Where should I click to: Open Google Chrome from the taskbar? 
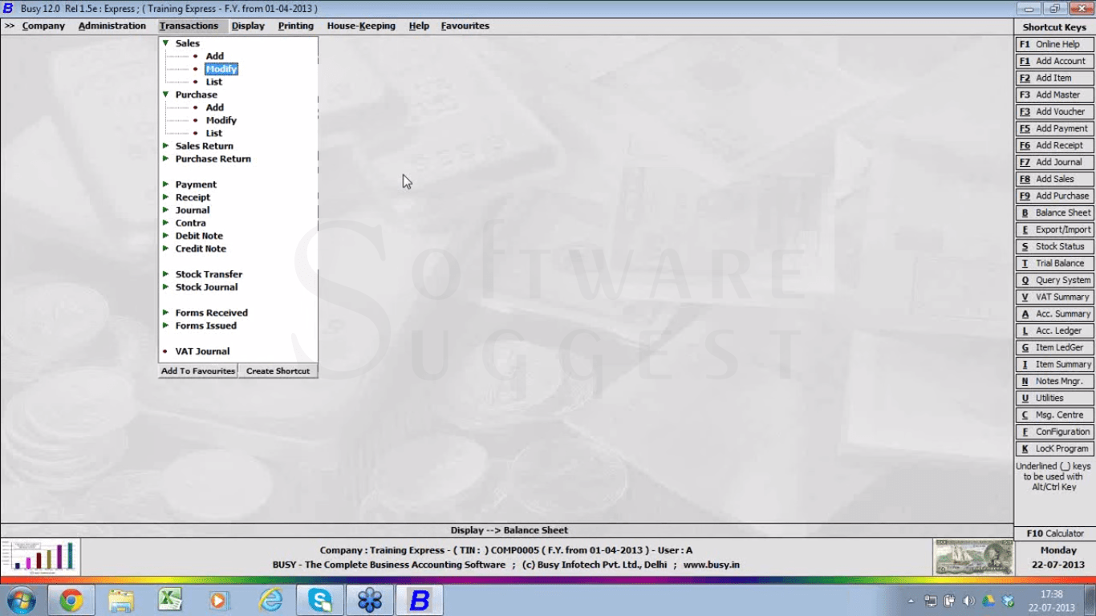71,599
